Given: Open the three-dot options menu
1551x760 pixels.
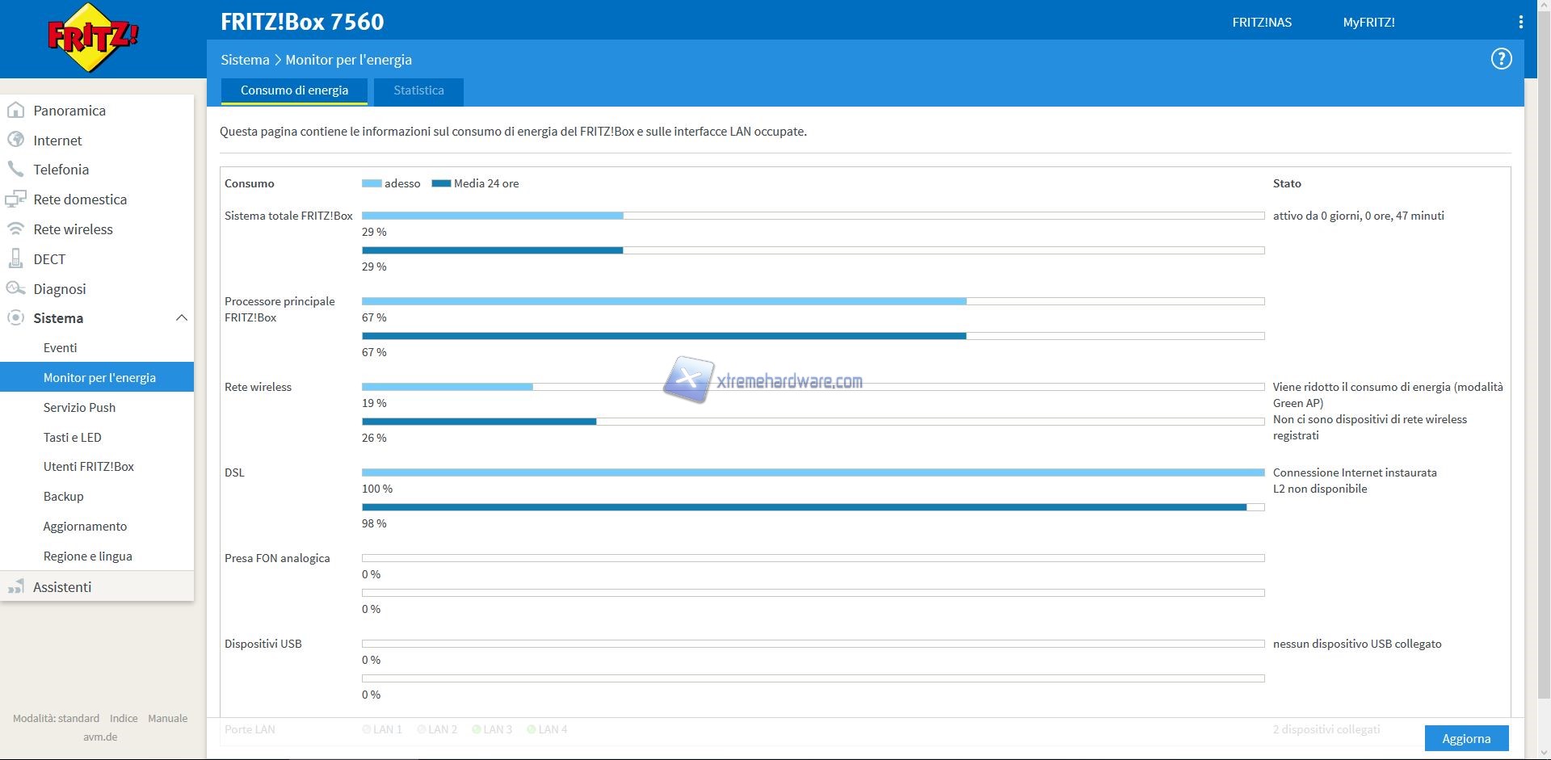Looking at the screenshot, I should pos(1520,23).
